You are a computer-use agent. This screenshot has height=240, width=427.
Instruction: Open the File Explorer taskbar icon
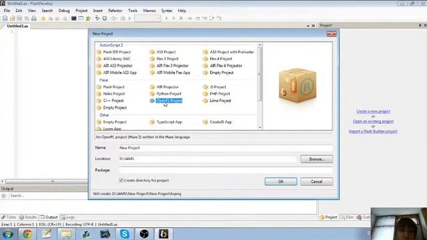tap(66, 234)
